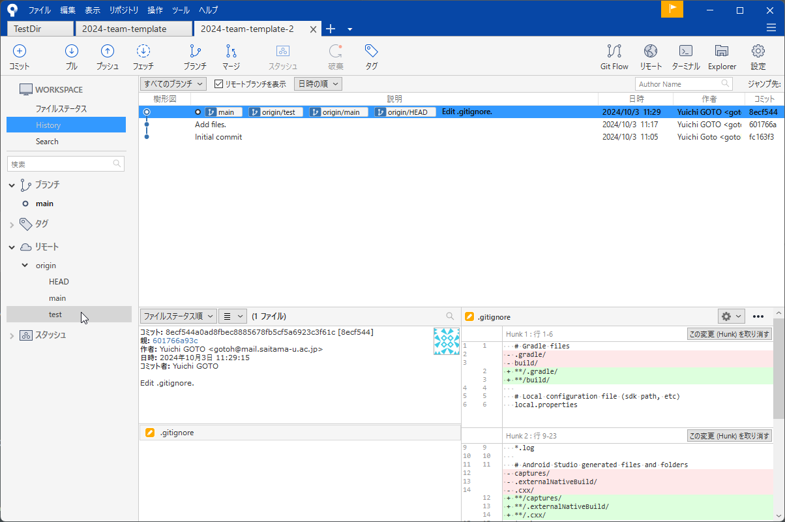Image resolution: width=785 pixels, height=522 pixels.
Task: Click the origin/test branch label on the commit
Action: [x=276, y=112]
